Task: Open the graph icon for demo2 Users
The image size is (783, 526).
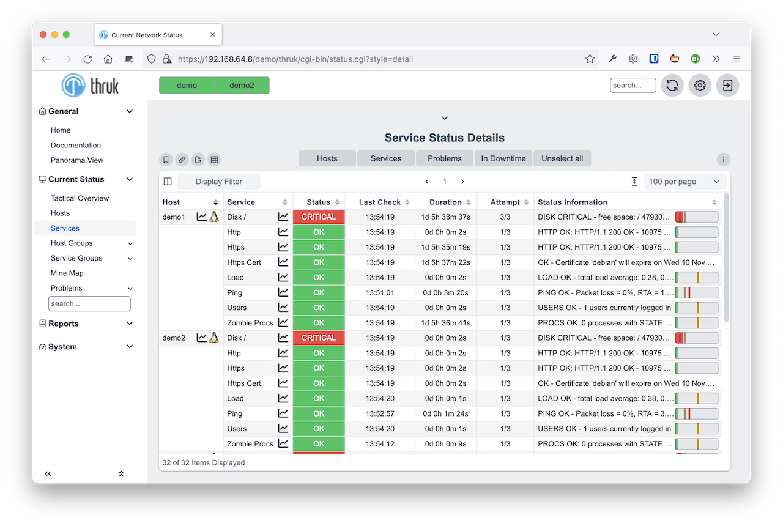Action: 283,429
